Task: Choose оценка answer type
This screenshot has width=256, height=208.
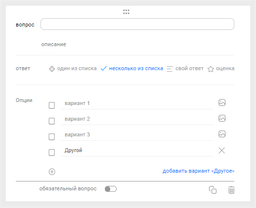Action: [x=221, y=69]
